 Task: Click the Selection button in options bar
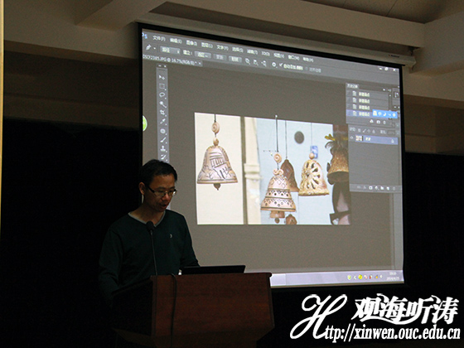coord(204,55)
